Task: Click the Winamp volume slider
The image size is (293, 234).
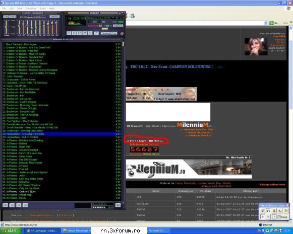Action: 95,26
